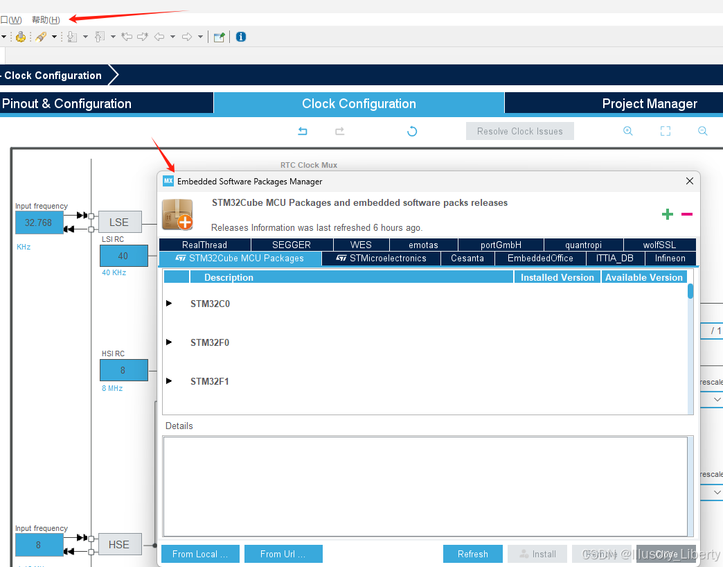Open the quantropi tab

tap(583, 245)
